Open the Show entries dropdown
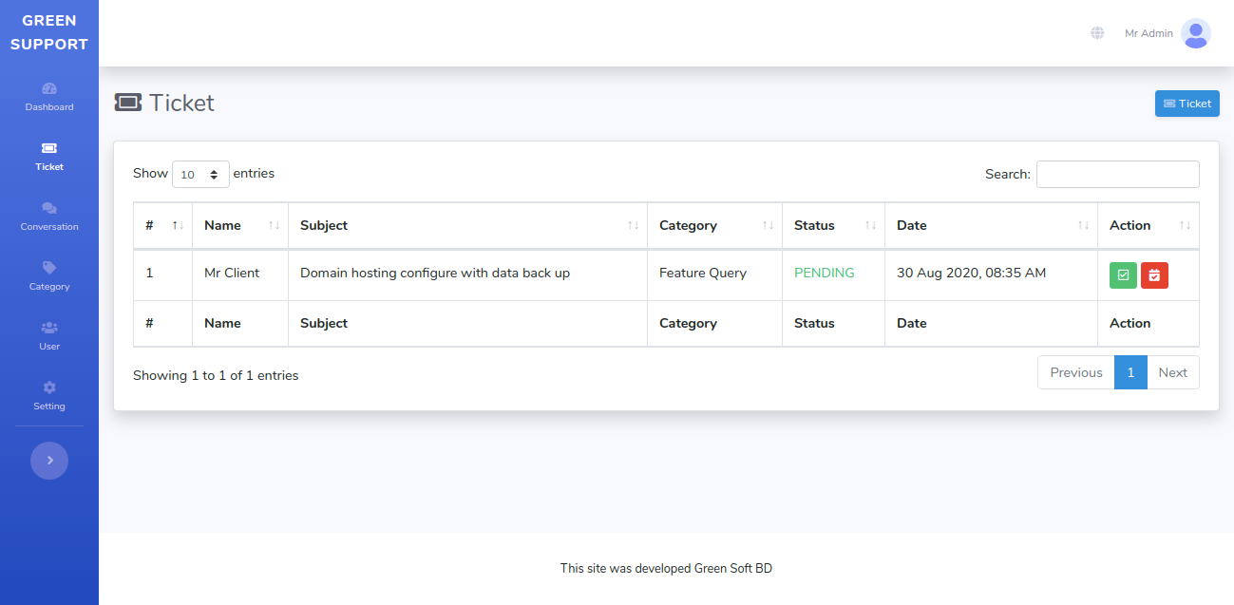The width and height of the screenshot is (1234, 605). tap(200, 175)
